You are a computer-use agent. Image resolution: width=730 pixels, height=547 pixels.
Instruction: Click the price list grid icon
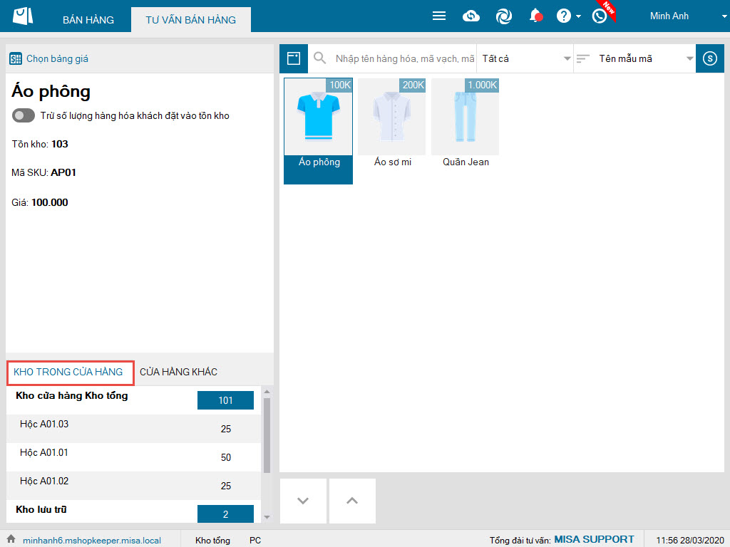tap(16, 58)
